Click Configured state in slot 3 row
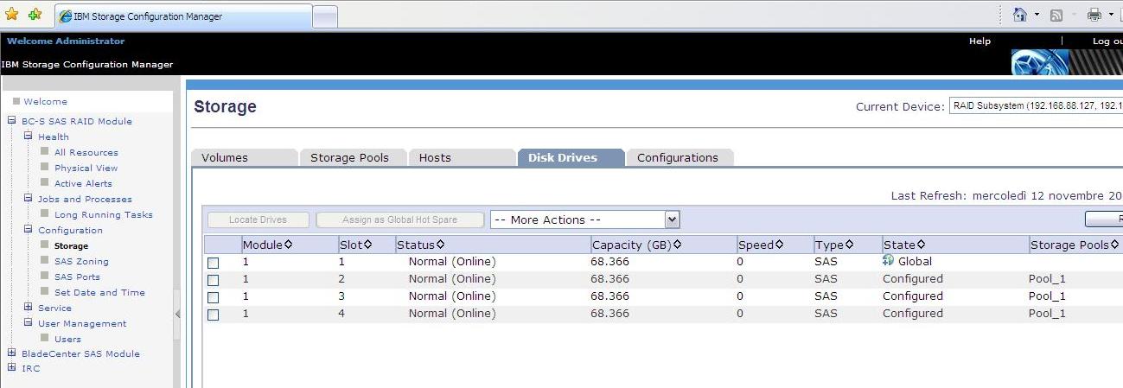This screenshot has height=388, width=1123. [x=913, y=296]
